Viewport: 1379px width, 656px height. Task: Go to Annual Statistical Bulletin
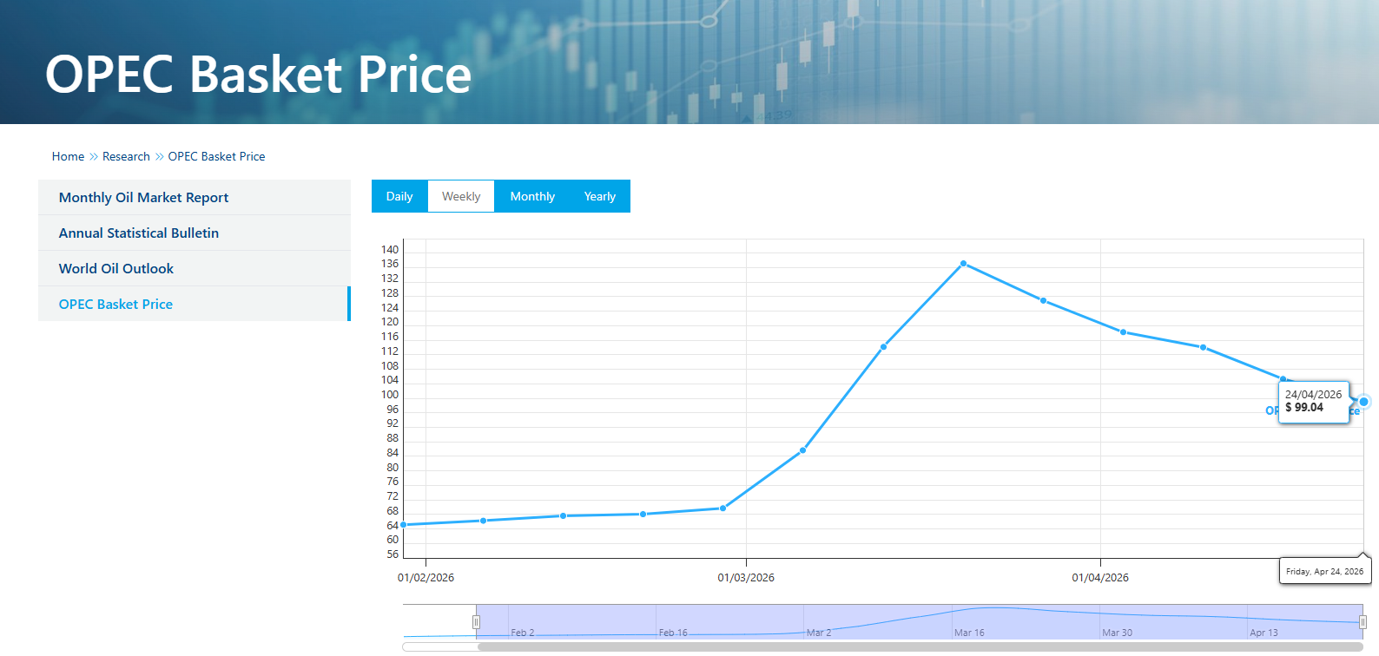[x=139, y=233]
